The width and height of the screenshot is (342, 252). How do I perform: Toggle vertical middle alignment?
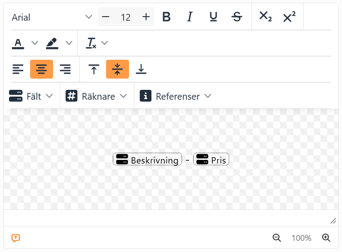117,69
